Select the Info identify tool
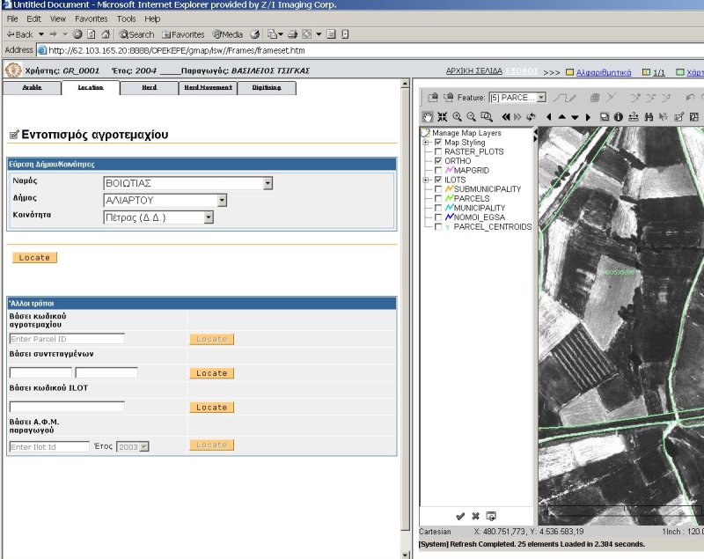This screenshot has width=704, height=559. point(619,116)
